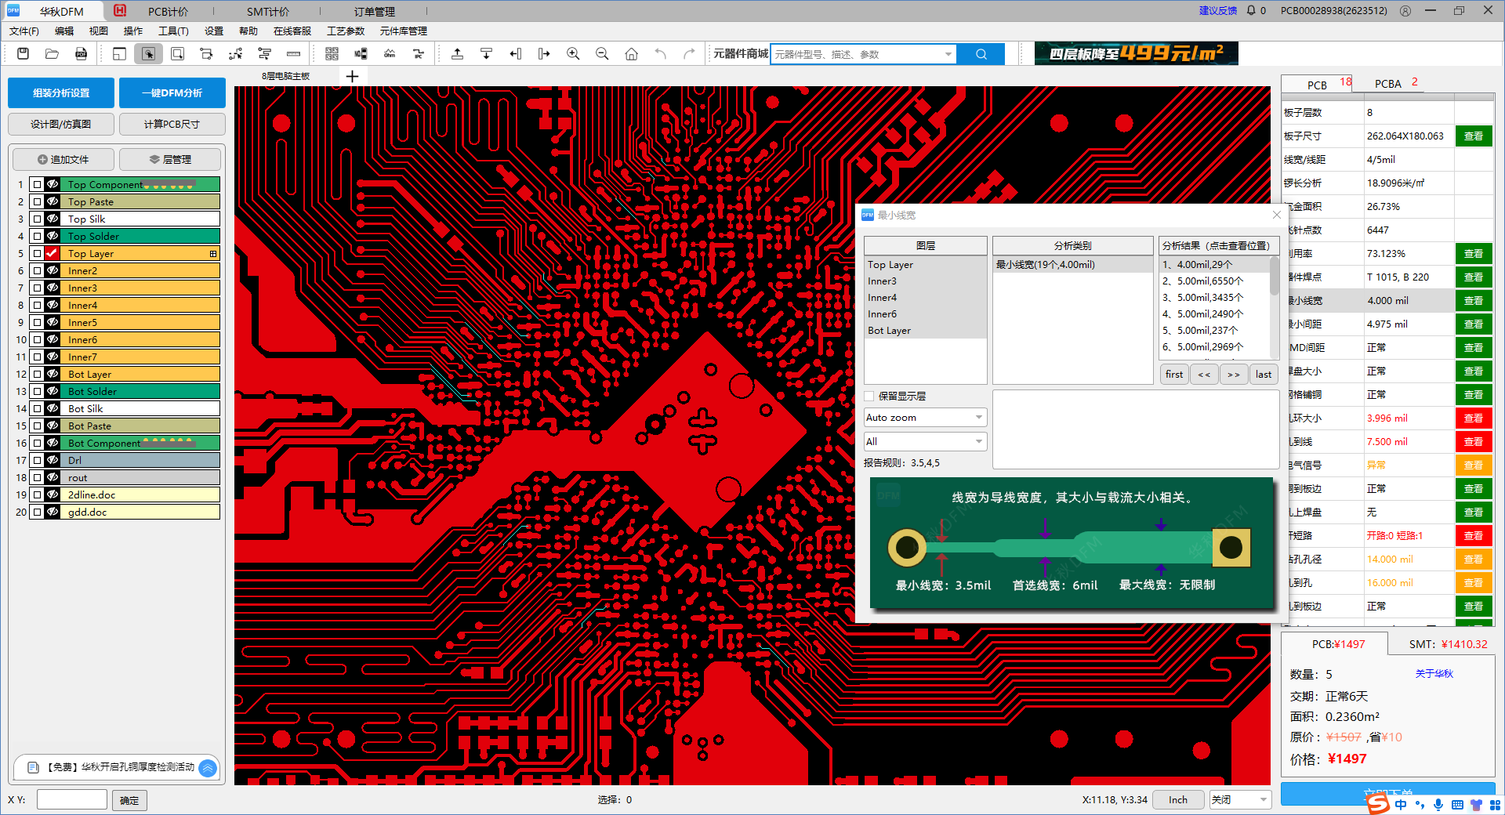The height and width of the screenshot is (815, 1505).
Task: Select the ruler measurement tool
Action: [293, 54]
